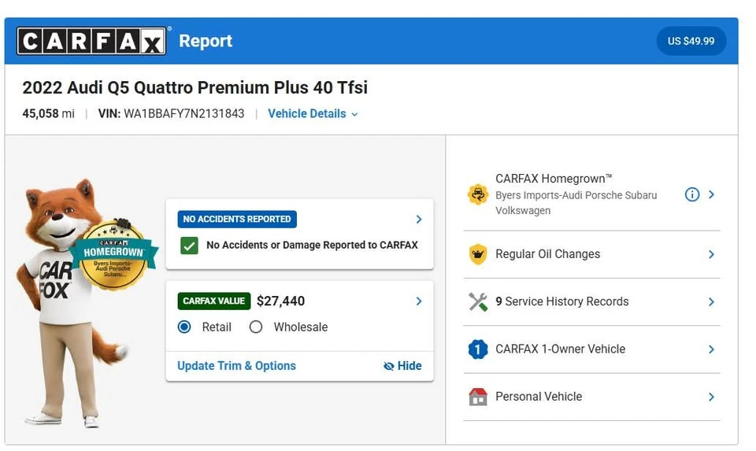Click the VIN number WA1BBAFY7N2131843
The image size is (756, 451).
coord(183,113)
